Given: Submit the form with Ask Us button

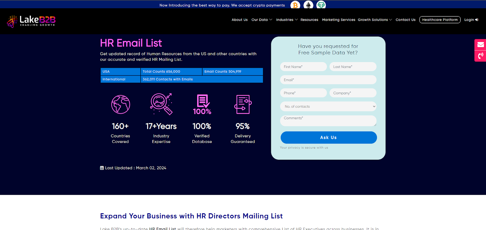Looking at the screenshot, I should pyautogui.click(x=329, y=138).
